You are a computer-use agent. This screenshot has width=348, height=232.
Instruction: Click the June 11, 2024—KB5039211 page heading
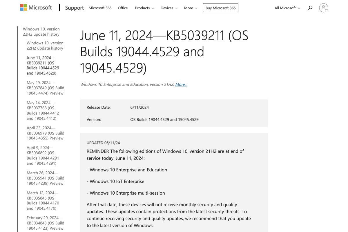click(164, 52)
